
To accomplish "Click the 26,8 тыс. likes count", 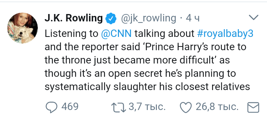I will 217,107.
